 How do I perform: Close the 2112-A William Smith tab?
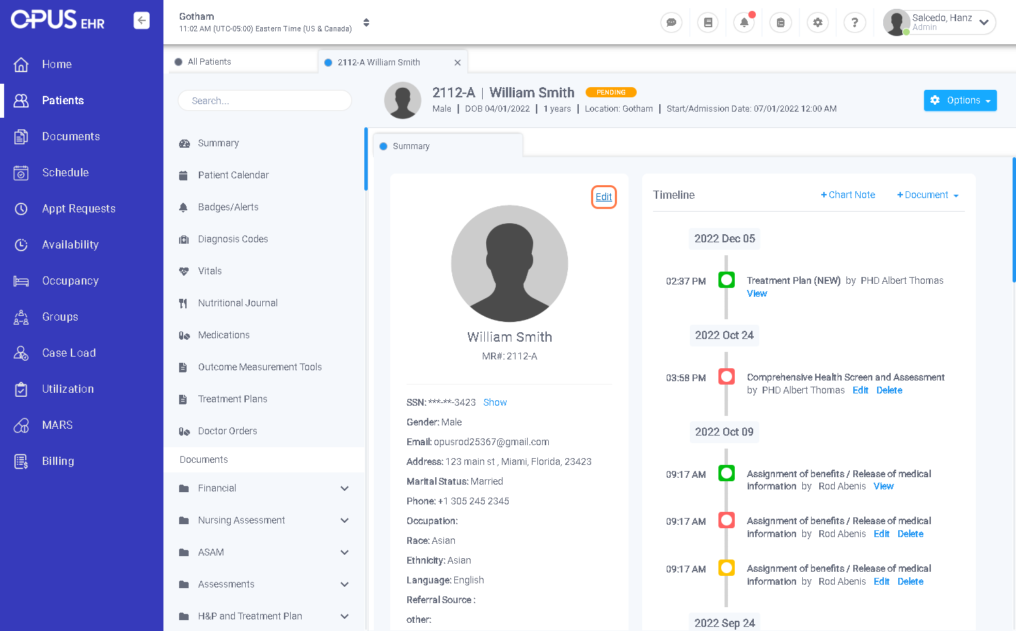(458, 63)
